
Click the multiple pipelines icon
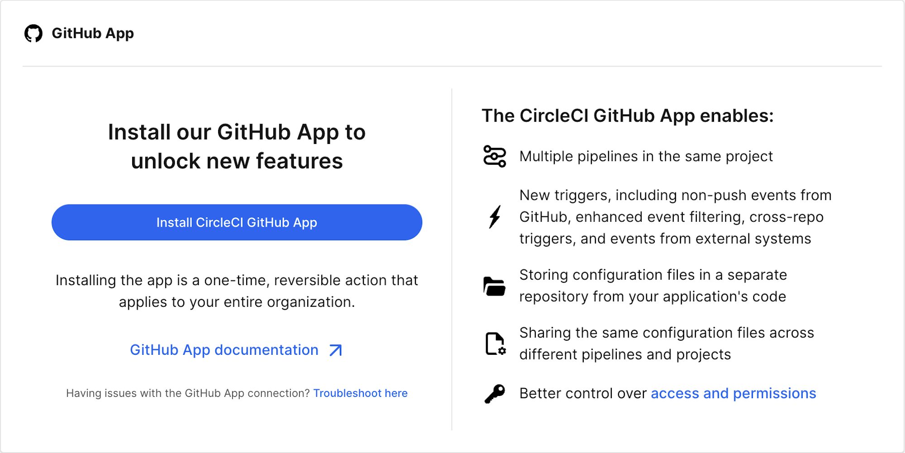pyautogui.click(x=495, y=156)
